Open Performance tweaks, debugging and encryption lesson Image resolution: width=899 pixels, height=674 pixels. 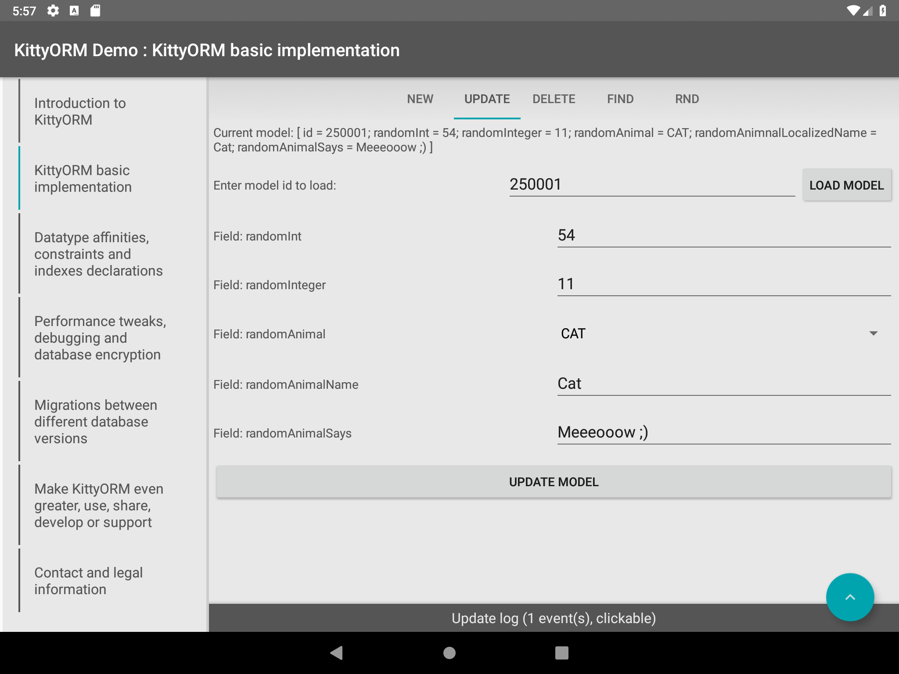[x=112, y=337]
